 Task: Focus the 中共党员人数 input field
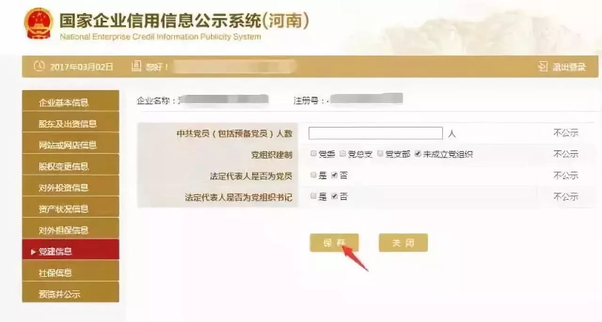tap(375, 133)
